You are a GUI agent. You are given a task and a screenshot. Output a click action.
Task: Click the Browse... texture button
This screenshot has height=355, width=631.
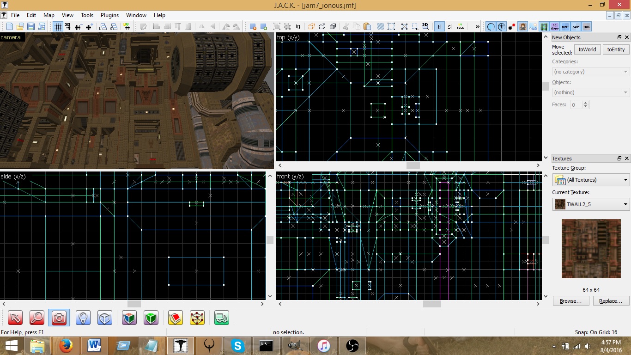570,301
